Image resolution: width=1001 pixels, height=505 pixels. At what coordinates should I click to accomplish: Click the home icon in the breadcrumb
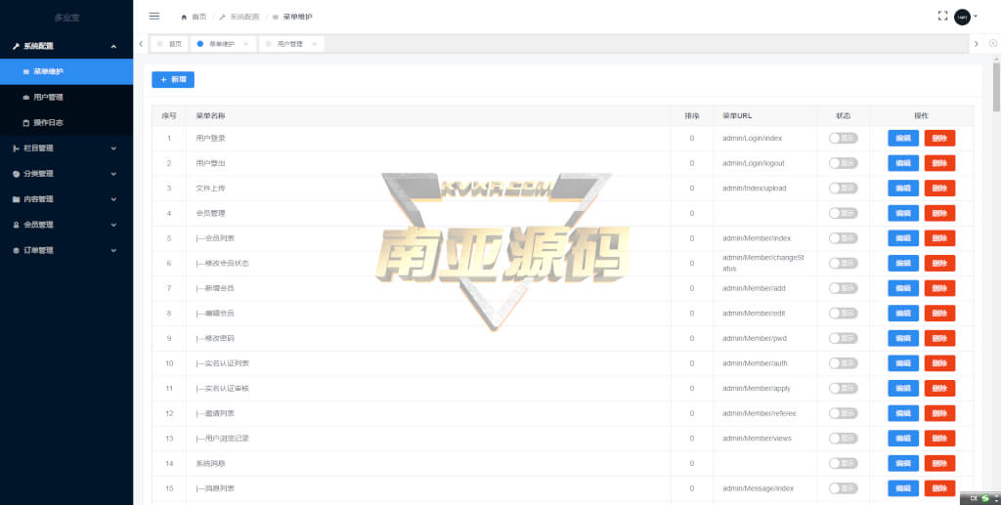(x=184, y=18)
